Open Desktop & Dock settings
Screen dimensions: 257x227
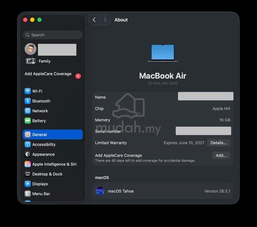pyautogui.click(x=53, y=174)
